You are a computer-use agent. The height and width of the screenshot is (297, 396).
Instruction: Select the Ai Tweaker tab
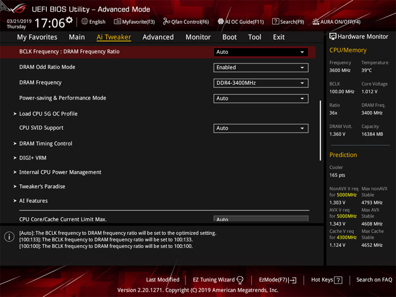[x=114, y=37]
